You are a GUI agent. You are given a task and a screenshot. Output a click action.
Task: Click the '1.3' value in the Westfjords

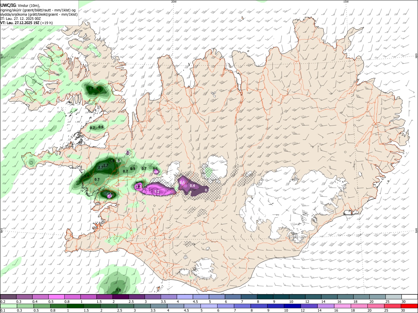point(99,89)
